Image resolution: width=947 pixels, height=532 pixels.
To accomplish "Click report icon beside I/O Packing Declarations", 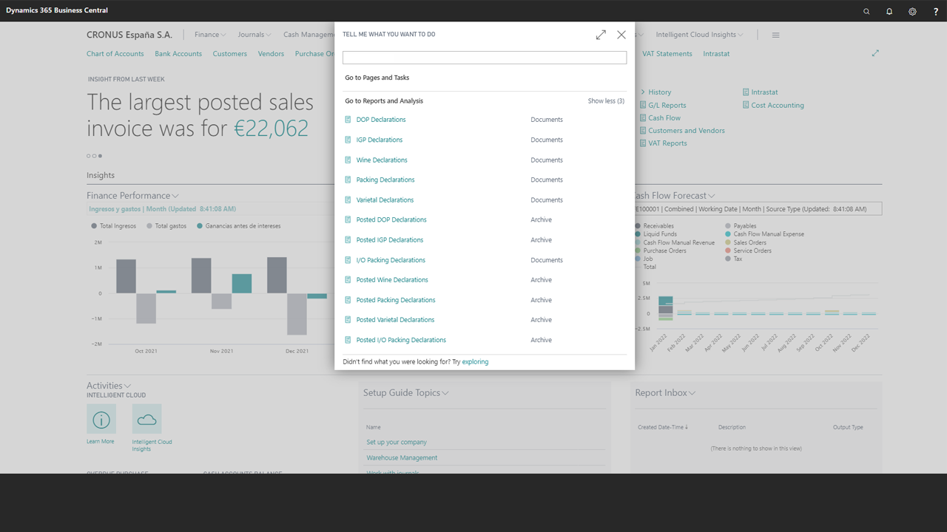I will point(348,260).
